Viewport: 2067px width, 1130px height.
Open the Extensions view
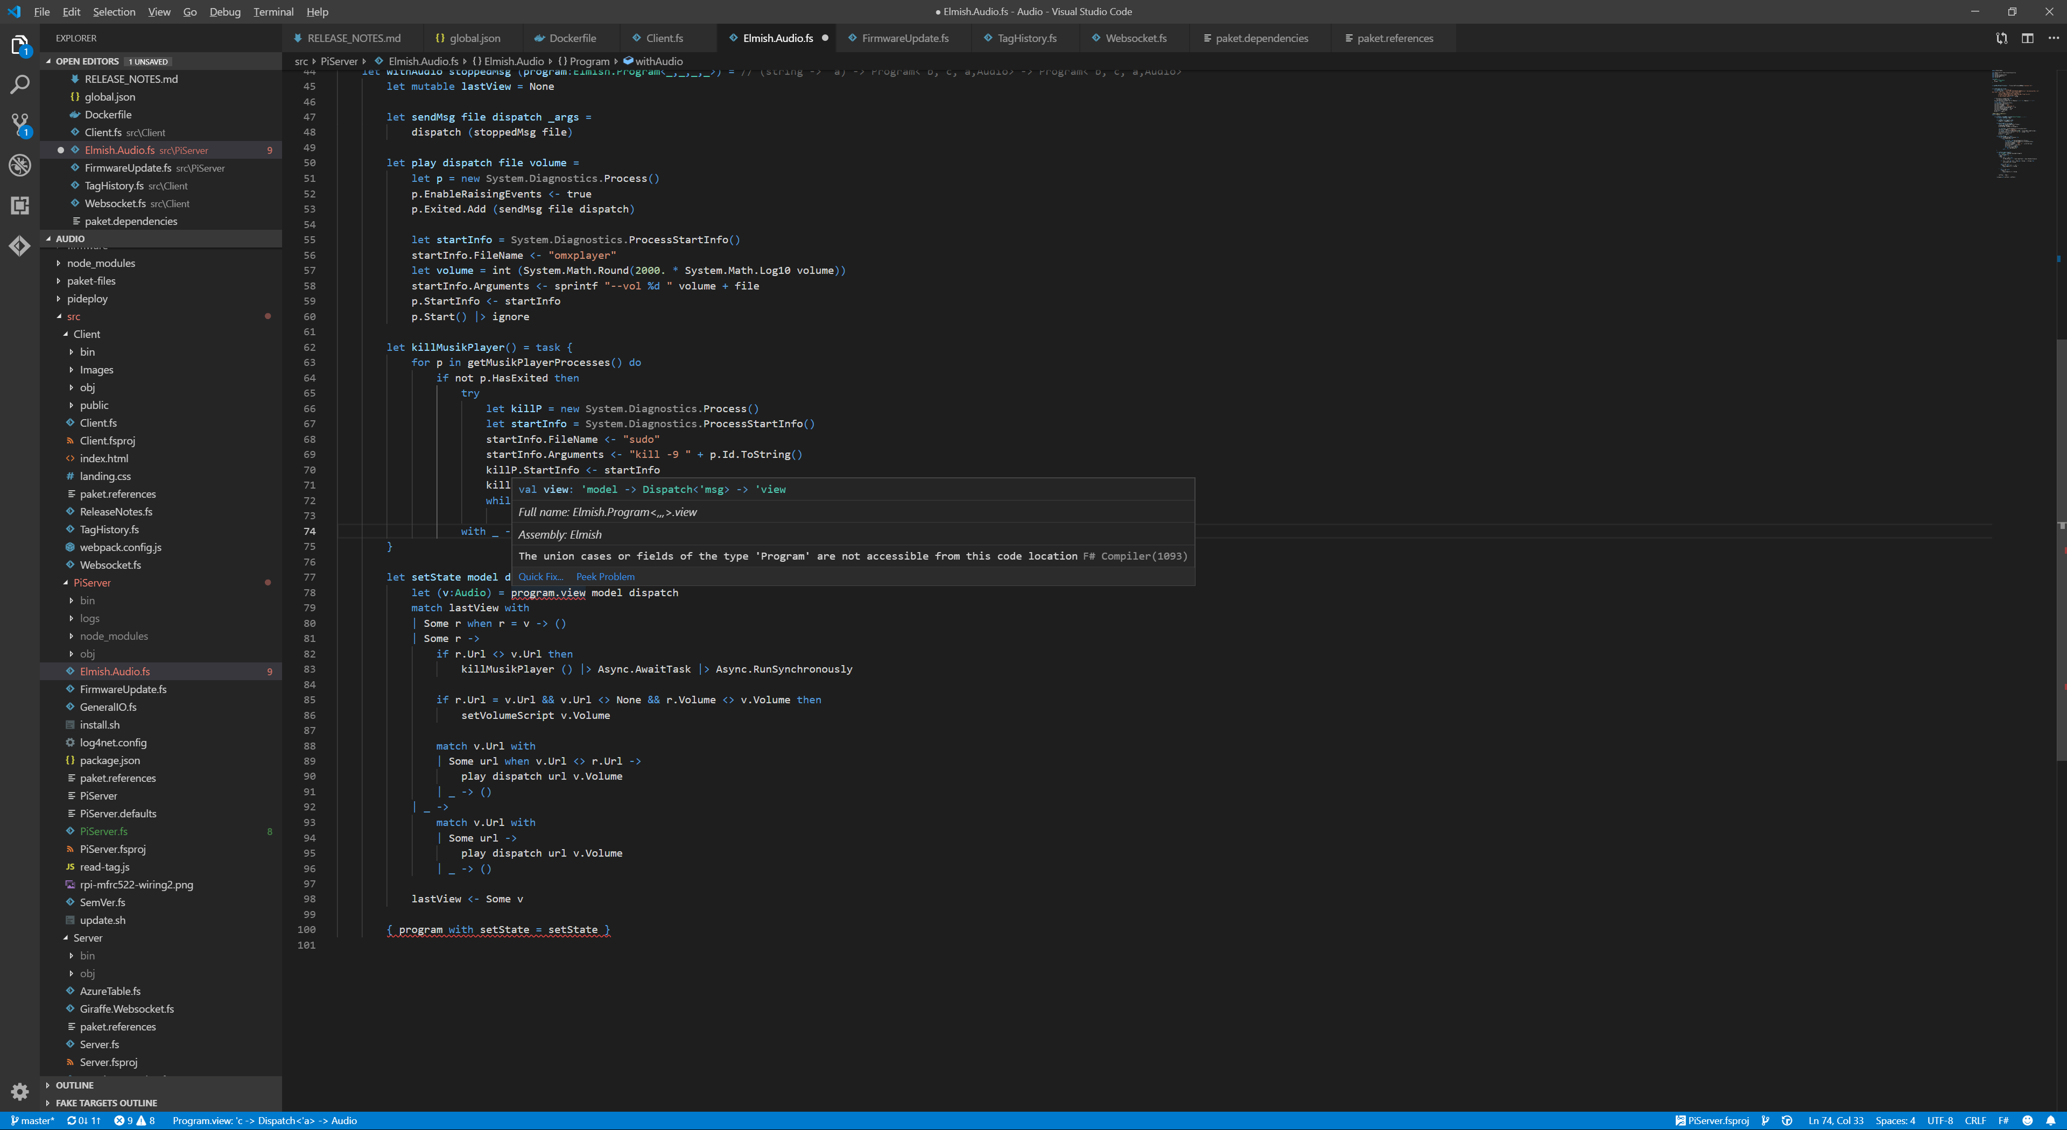(x=19, y=206)
